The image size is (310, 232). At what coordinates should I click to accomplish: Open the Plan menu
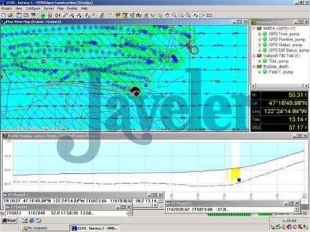(x=60, y=9)
